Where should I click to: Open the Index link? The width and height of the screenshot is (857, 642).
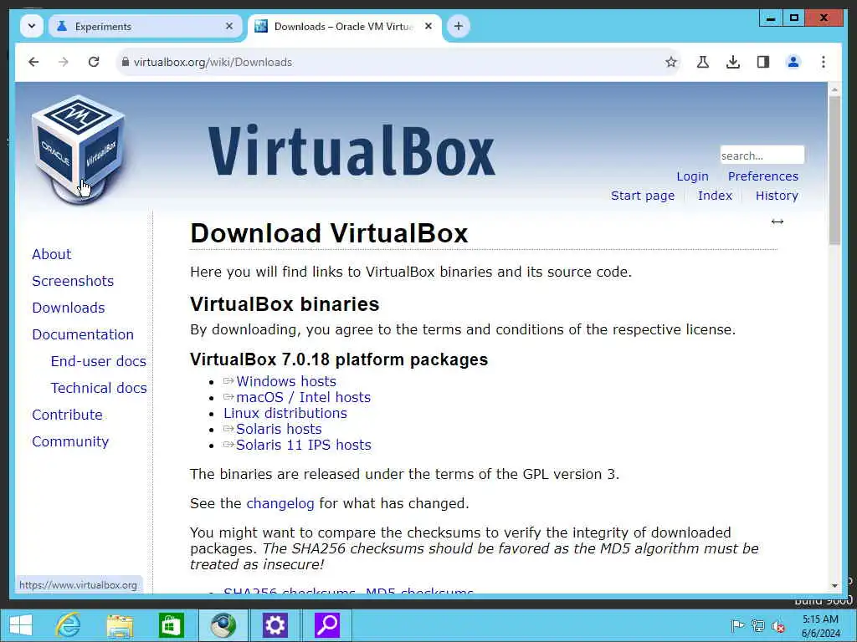coord(715,196)
